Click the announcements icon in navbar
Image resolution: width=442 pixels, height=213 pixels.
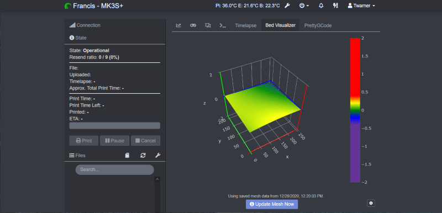click(x=335, y=6)
